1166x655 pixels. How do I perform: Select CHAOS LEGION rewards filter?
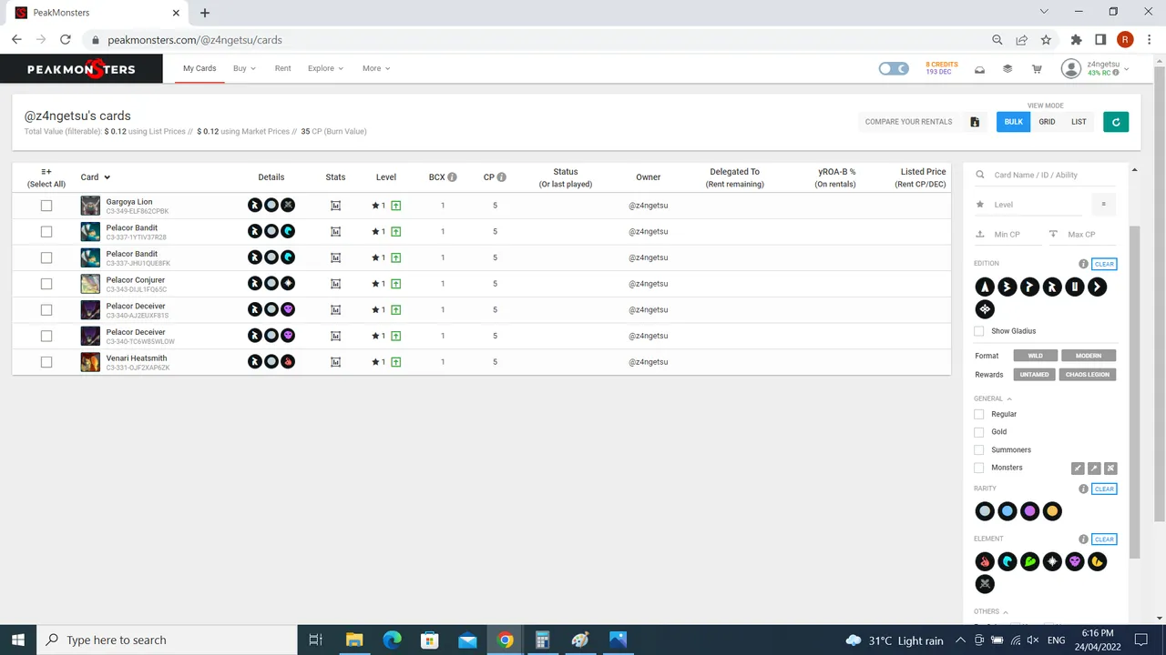tap(1088, 375)
